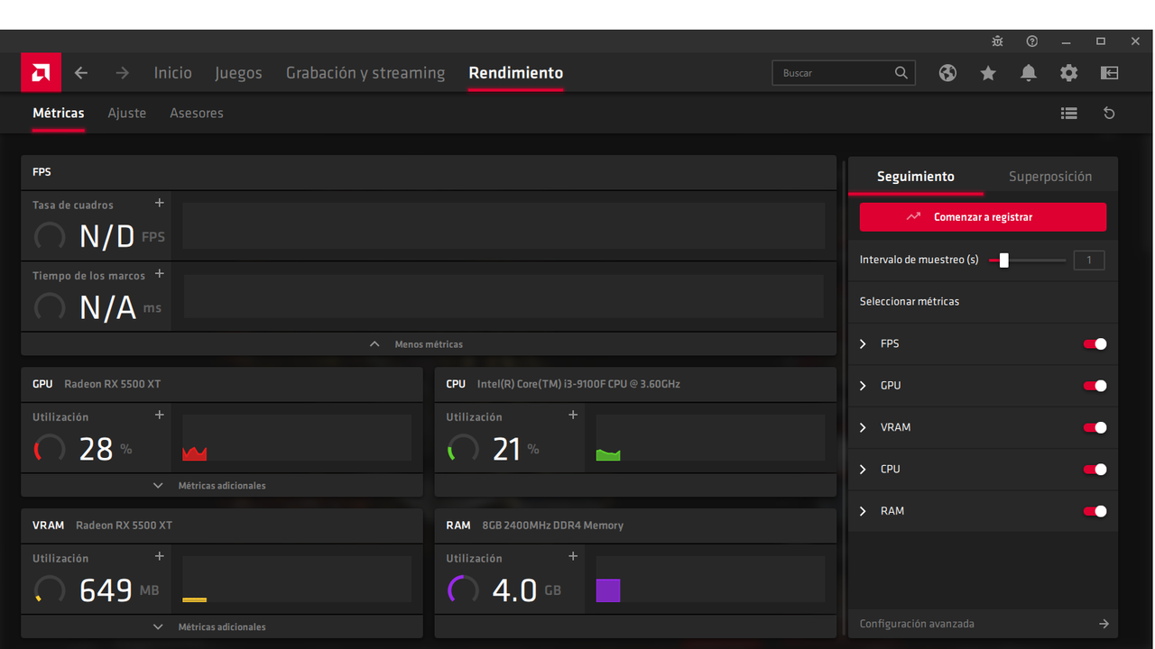Click the sampling interval value box
The width and height of the screenshot is (1155, 649).
coord(1089,261)
